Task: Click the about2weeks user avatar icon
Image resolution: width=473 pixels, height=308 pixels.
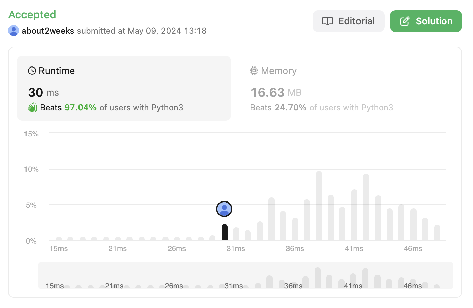Action: click(14, 31)
